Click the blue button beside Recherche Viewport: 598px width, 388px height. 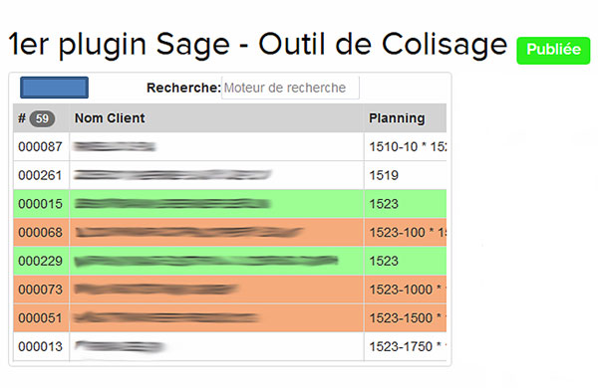tap(54, 88)
